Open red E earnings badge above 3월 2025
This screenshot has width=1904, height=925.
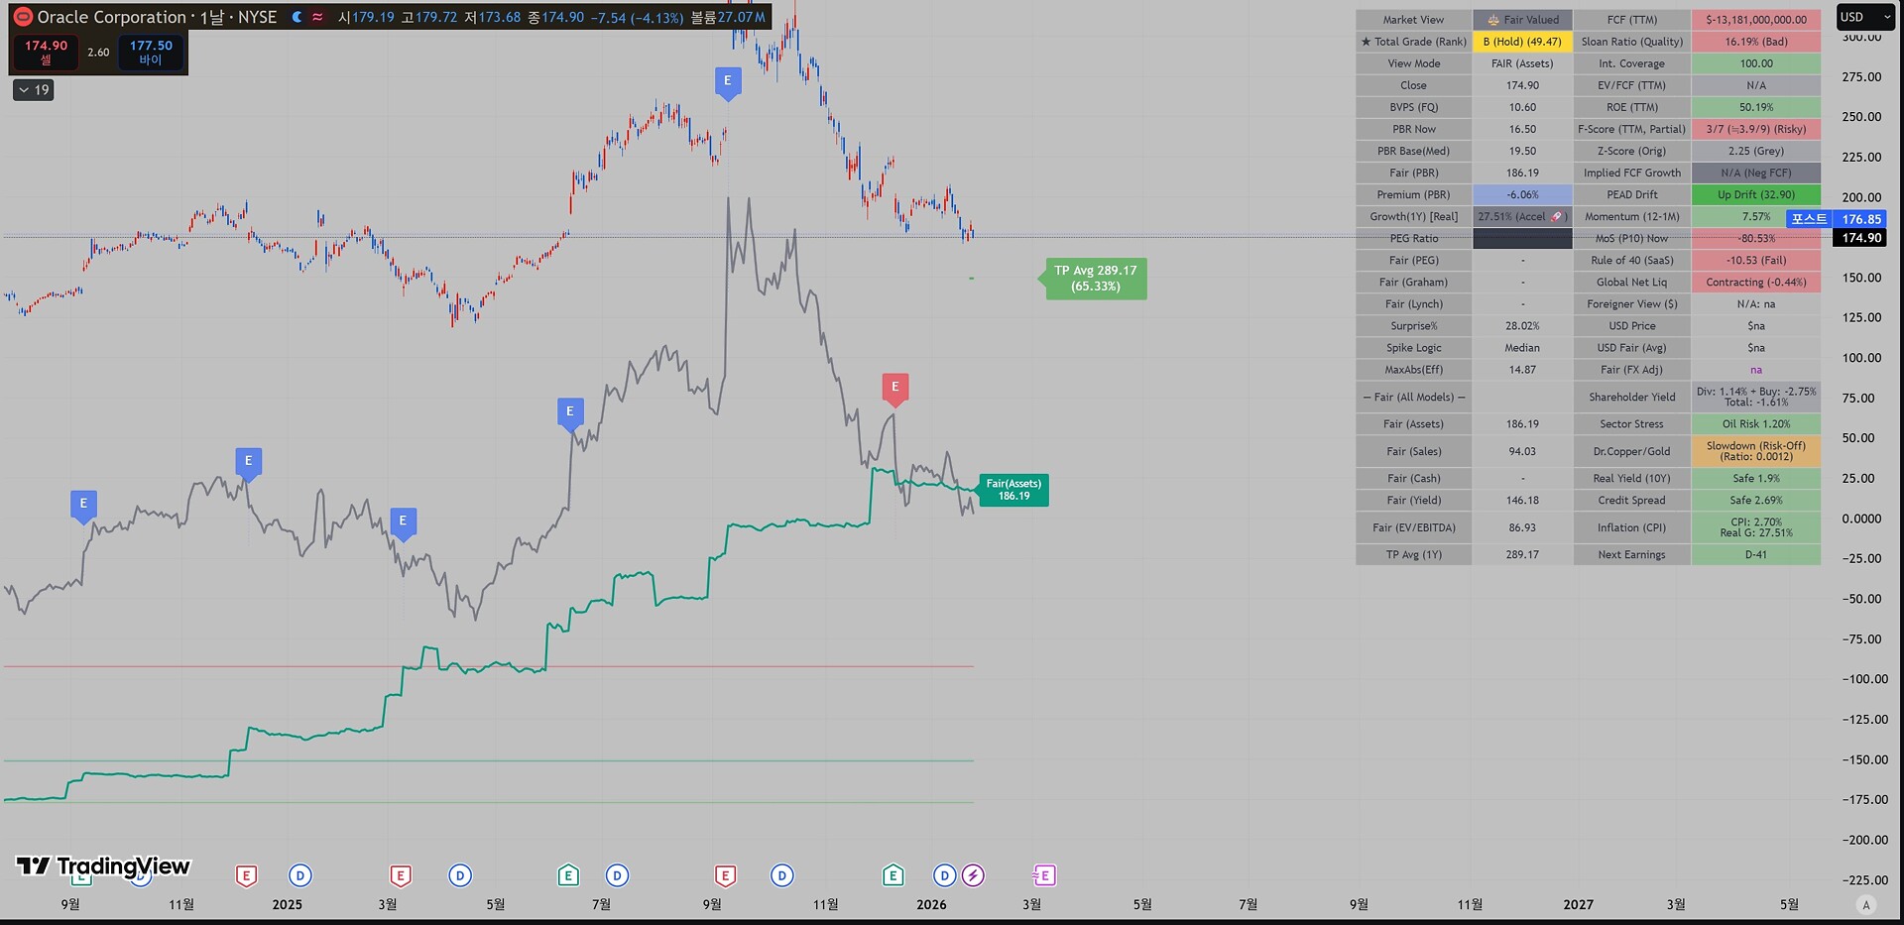tap(401, 875)
